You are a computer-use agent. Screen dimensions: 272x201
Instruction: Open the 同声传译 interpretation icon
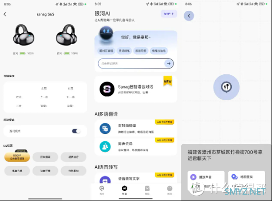tap(105, 147)
